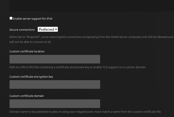Screen dimensions: 174x117
Task: Click the domain name published to plex.tv description
Action: coord(85,112)
